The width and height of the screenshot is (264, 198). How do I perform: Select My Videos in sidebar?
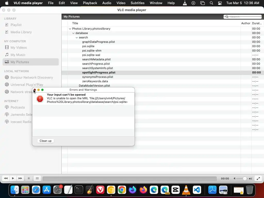pos(19,47)
